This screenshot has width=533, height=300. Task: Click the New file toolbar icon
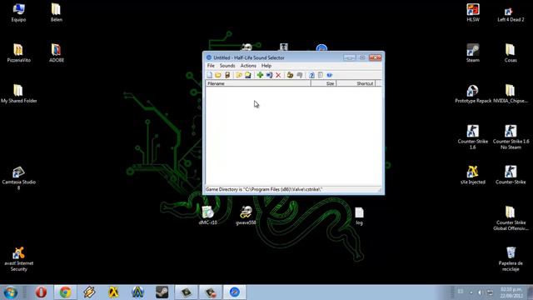[209, 75]
